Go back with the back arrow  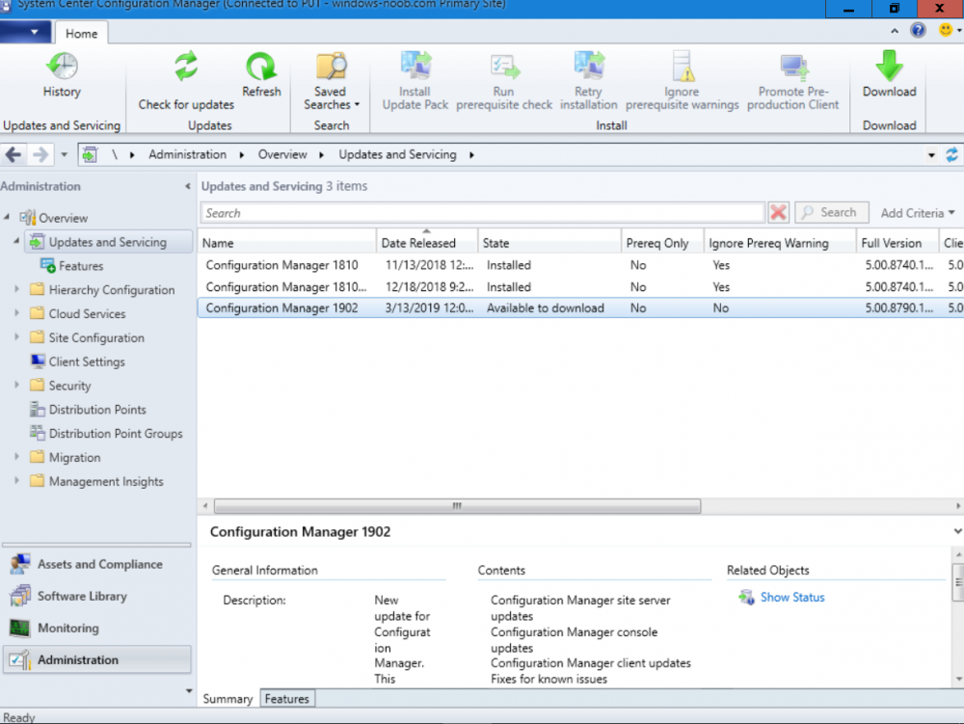[x=13, y=154]
